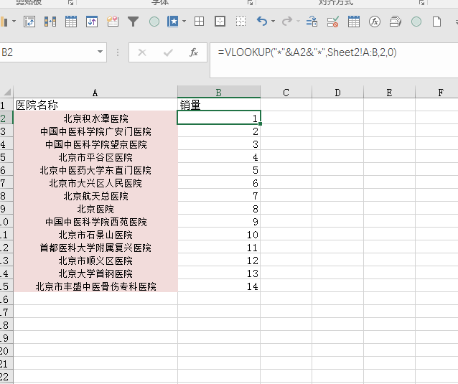Viewport: 458px width, 384px height.
Task: Click the Filter funnel icon
Action: (133, 22)
